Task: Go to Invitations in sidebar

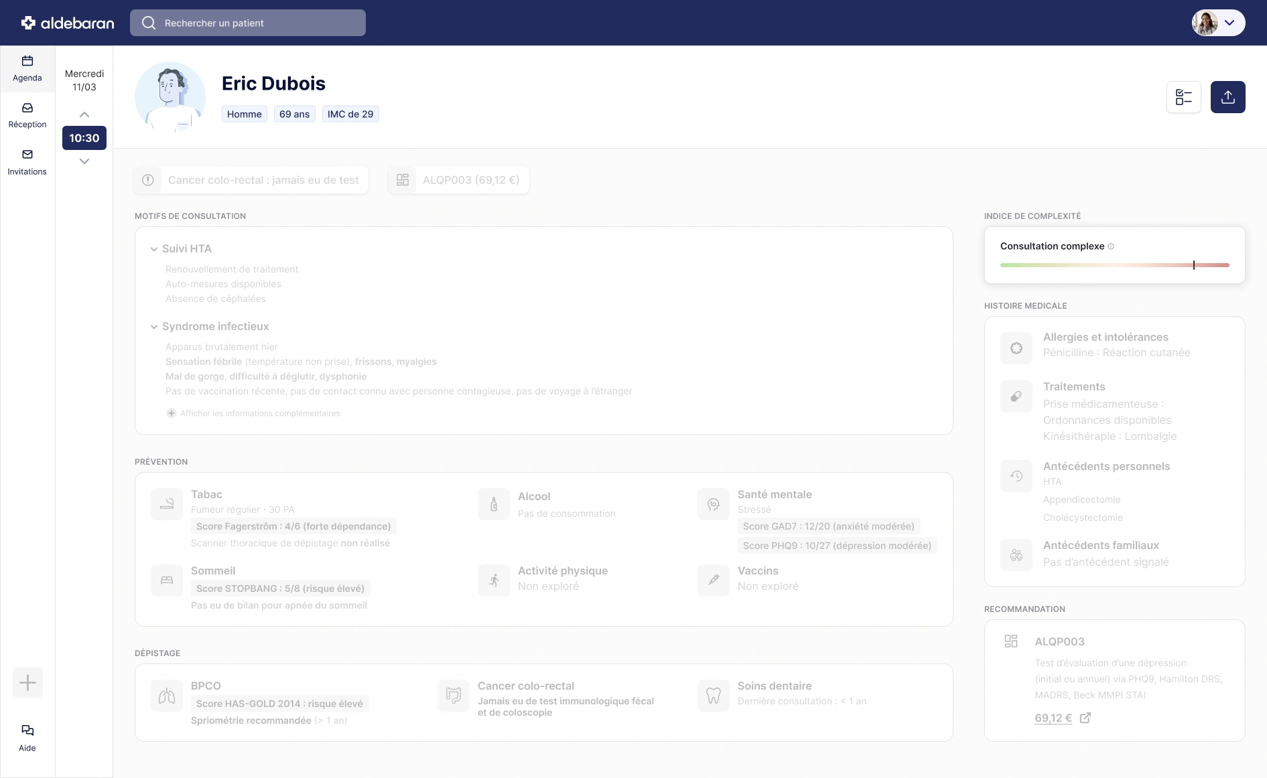Action: tap(27, 162)
